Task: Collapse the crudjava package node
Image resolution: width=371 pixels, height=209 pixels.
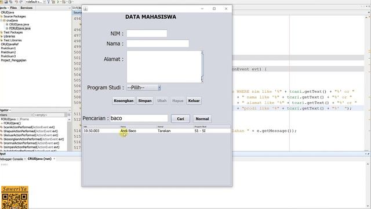Action: click(1, 20)
